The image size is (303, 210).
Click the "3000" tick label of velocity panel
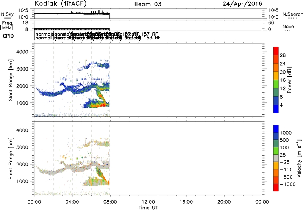tap(22, 147)
